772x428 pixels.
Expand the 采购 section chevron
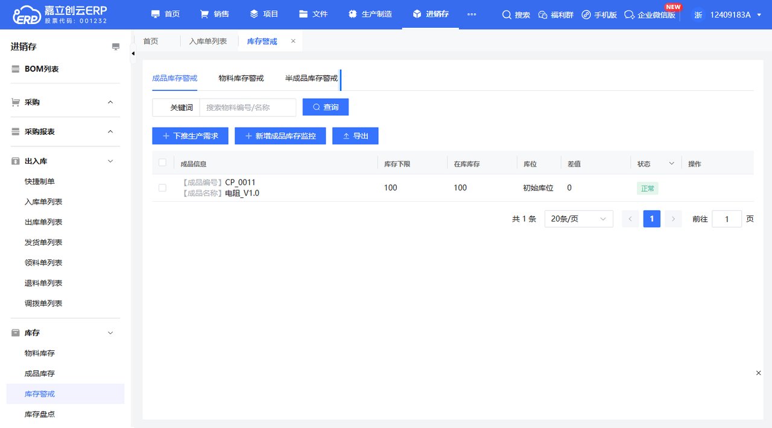[110, 102]
